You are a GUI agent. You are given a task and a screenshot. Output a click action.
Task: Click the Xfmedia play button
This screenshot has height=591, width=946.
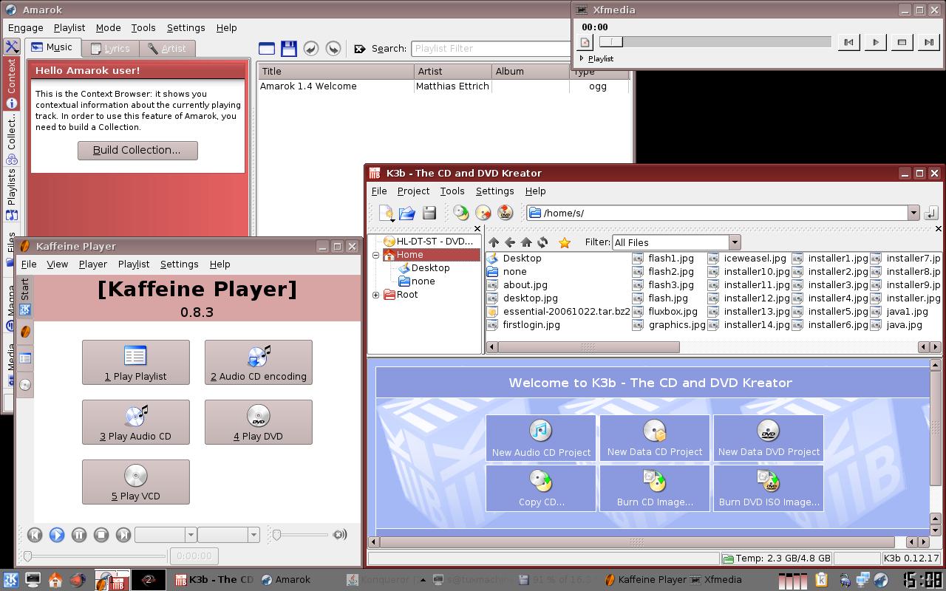click(875, 43)
